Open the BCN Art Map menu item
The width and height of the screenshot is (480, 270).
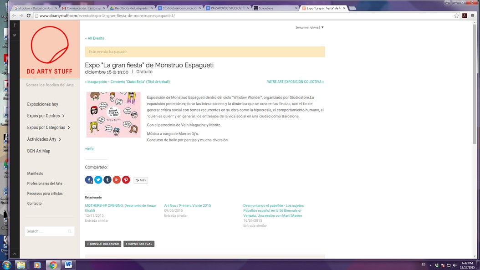[x=39, y=151]
